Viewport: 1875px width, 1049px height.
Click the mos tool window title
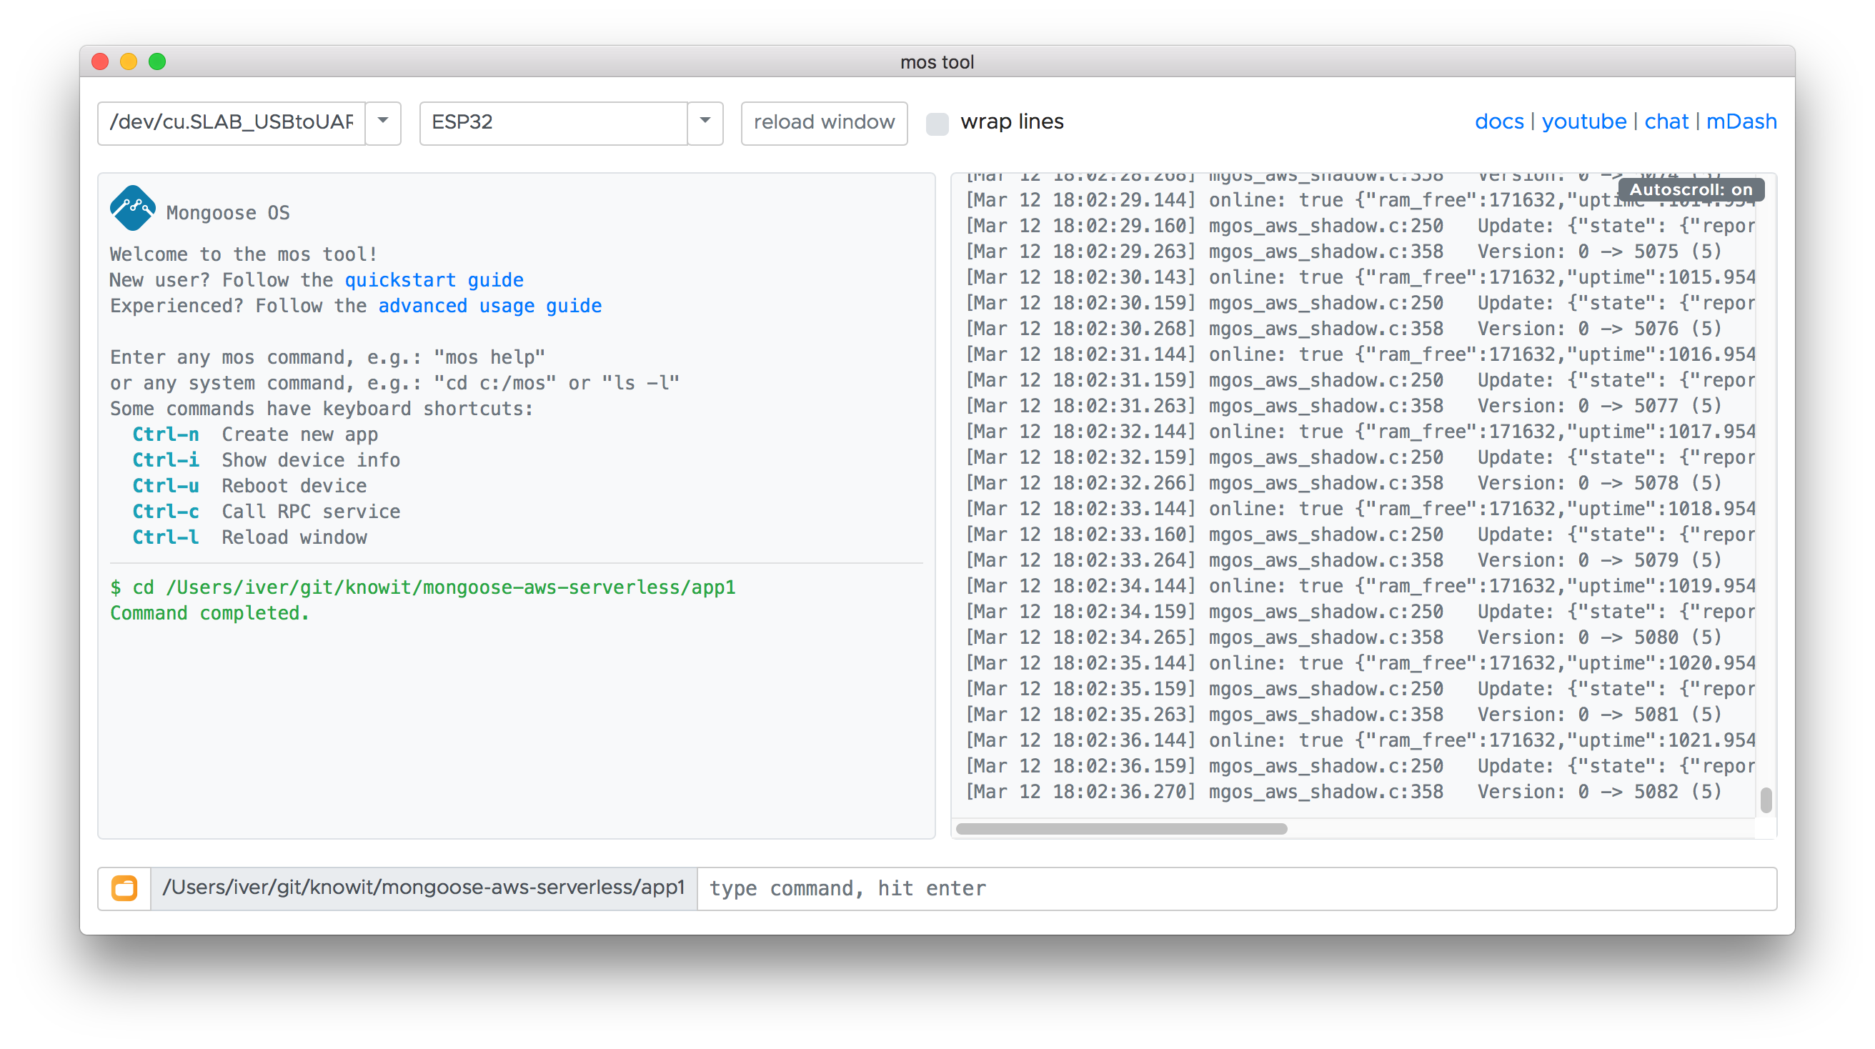coord(937,62)
